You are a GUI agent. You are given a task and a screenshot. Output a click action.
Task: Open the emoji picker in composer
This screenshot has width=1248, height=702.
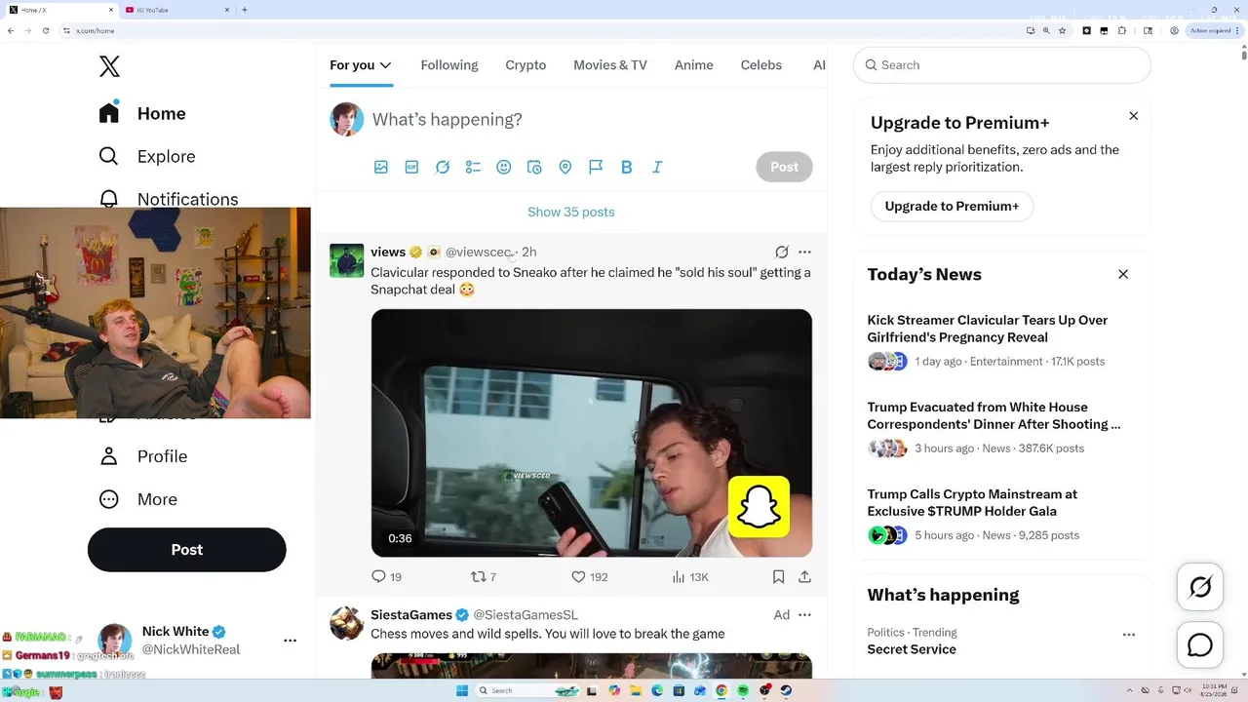pos(504,167)
